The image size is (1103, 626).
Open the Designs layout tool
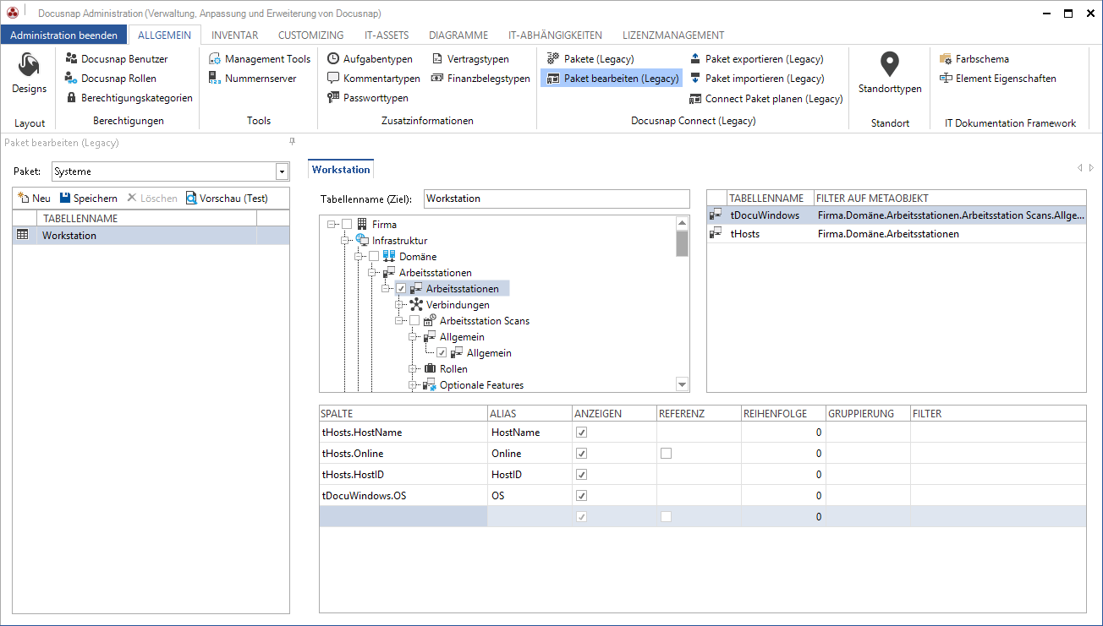pos(29,73)
